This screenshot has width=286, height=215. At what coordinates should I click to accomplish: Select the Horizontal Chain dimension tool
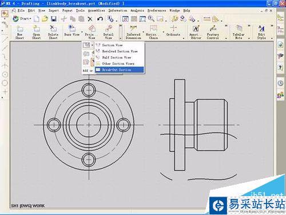click(x=153, y=32)
